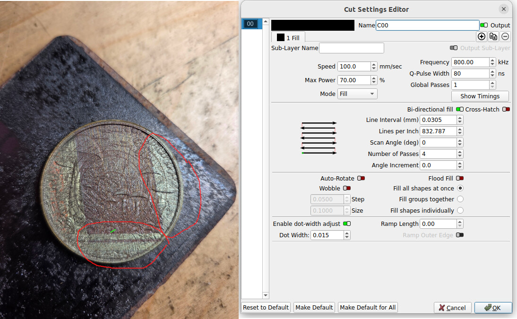Viewport: 517px width, 319px height.
Task: Click the add sub-layer plus icon
Action: click(x=482, y=36)
